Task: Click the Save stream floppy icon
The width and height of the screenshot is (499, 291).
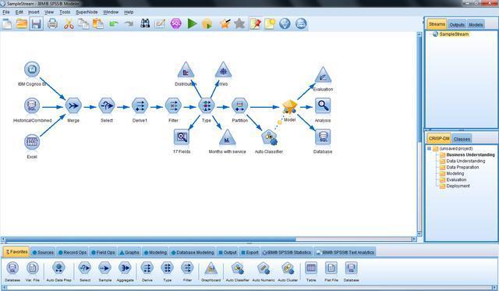Action: pos(37,24)
